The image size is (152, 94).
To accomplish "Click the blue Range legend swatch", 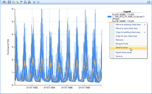I will (109, 17).
